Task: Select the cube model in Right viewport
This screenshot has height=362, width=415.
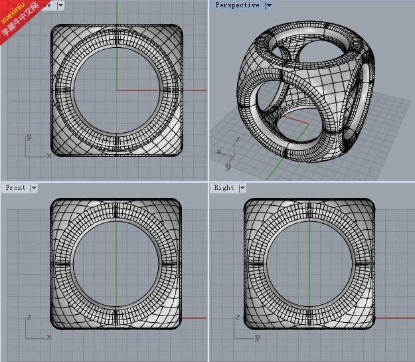Action: click(309, 264)
